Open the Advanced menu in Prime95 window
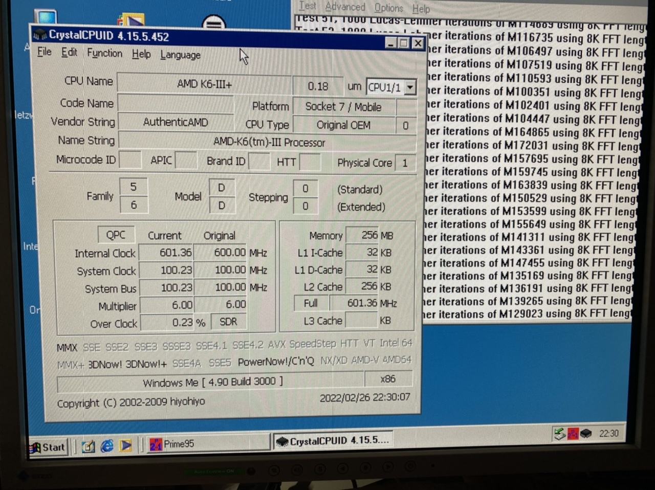 [x=345, y=7]
